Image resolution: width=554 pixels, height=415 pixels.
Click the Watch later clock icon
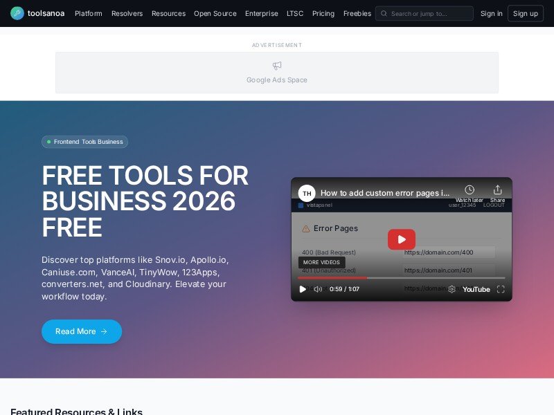469,190
